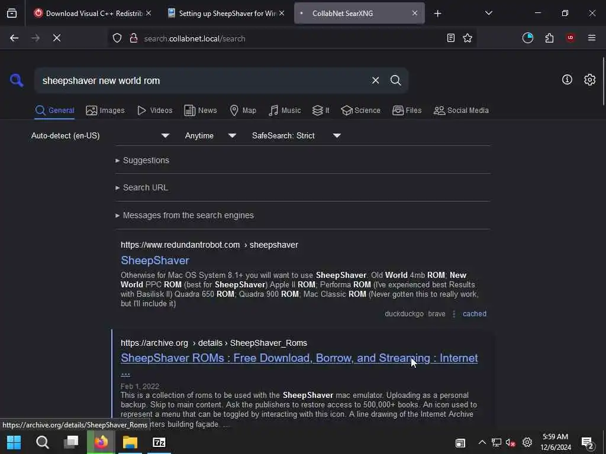Open the redundantrobot.com result URL
This screenshot has height=454, width=606.
coord(209,245)
